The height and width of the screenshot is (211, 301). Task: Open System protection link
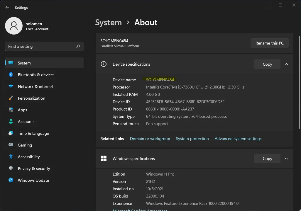point(192,139)
